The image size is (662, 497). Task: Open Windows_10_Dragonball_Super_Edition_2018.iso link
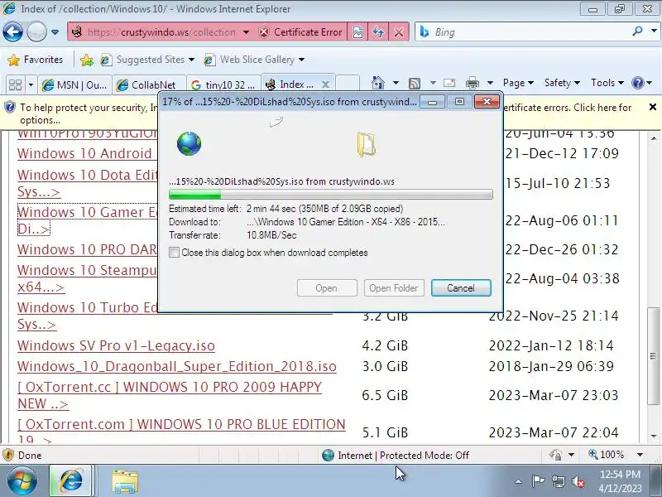[177, 366]
